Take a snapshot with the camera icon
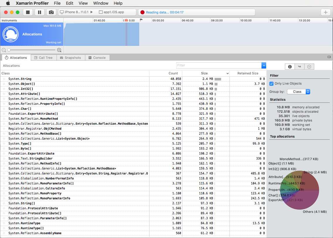 click(x=51, y=12)
